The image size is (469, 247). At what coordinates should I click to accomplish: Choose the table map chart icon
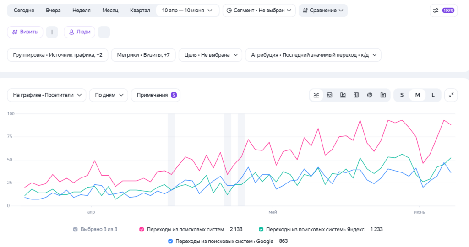(356, 95)
